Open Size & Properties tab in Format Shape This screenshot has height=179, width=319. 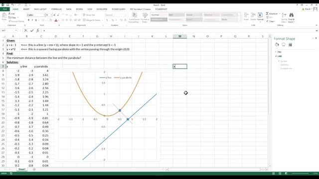click(x=290, y=45)
